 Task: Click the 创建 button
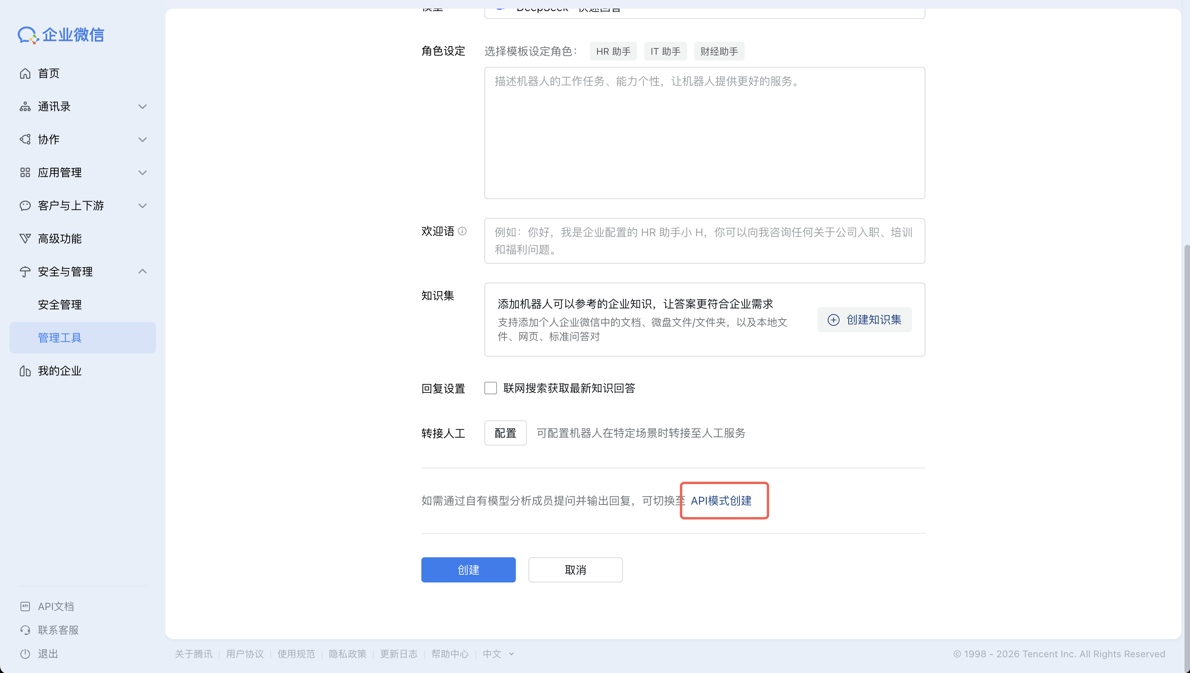click(468, 569)
